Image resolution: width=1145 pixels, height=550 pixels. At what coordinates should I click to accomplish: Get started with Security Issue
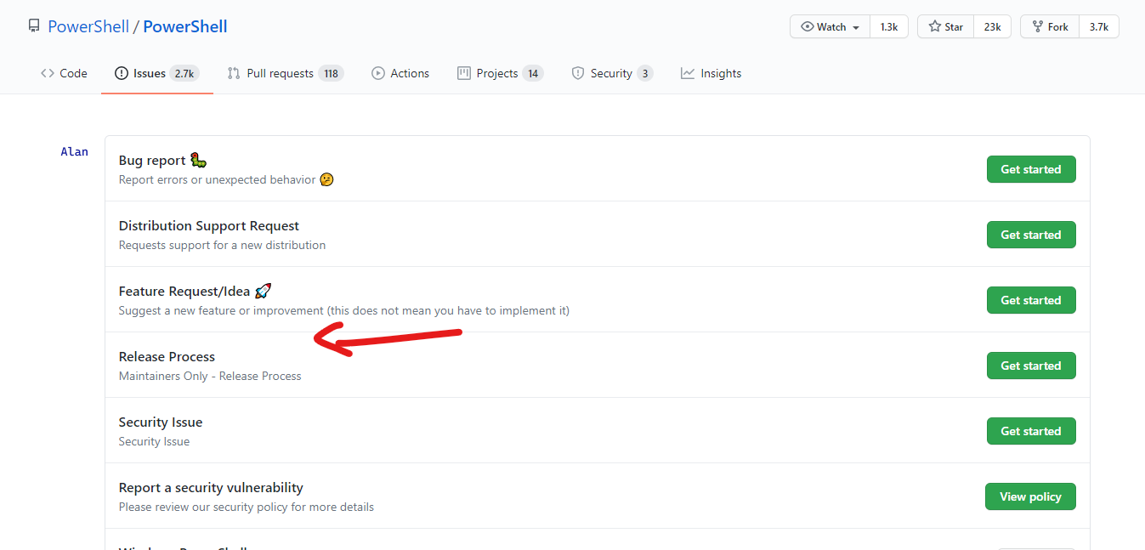tap(1031, 431)
